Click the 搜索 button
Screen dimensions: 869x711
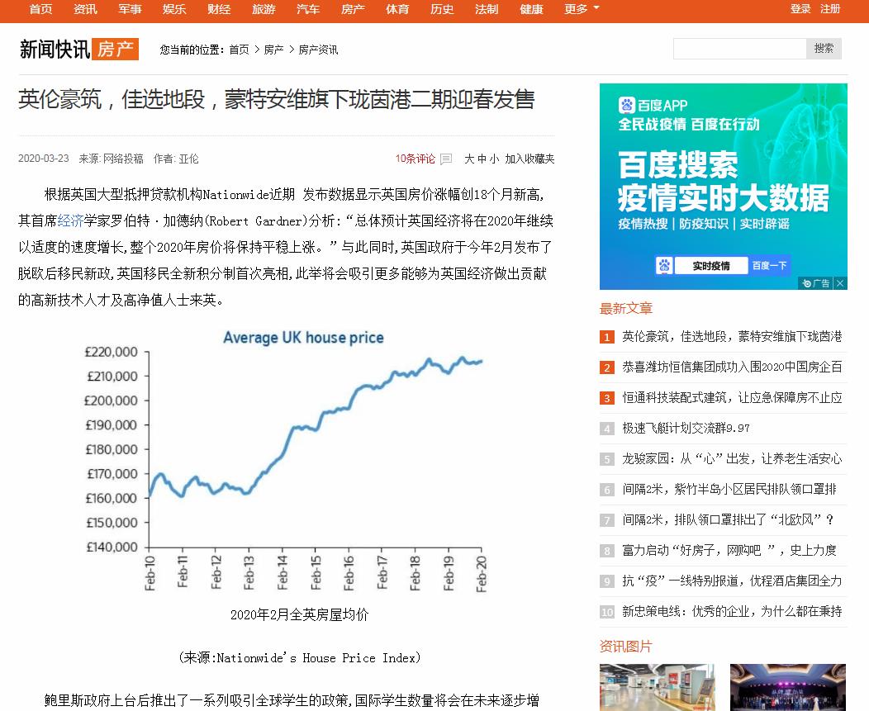point(824,49)
